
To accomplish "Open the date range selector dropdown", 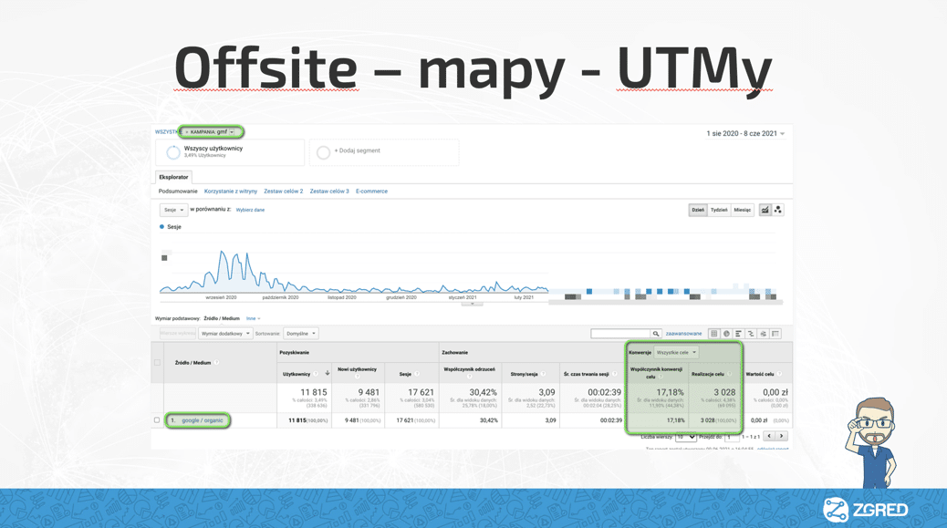I will pyautogui.click(x=745, y=134).
